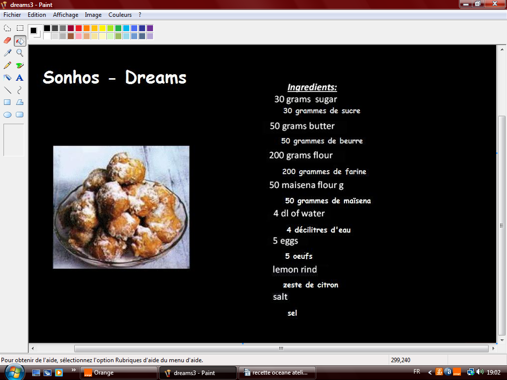This screenshot has width=507, height=380.
Task: Open the Affichage menu
Action: coord(66,15)
